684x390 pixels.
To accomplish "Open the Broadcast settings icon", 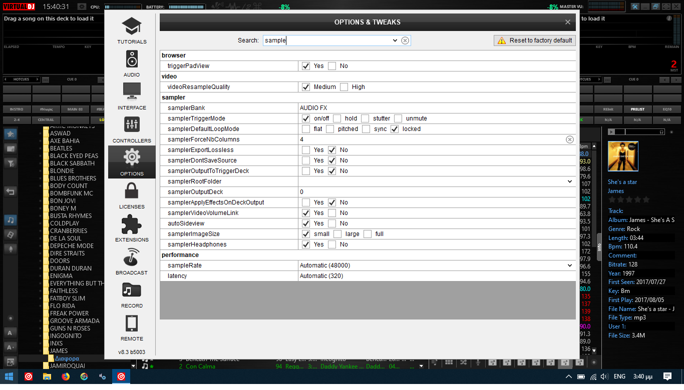I will click(x=132, y=257).
